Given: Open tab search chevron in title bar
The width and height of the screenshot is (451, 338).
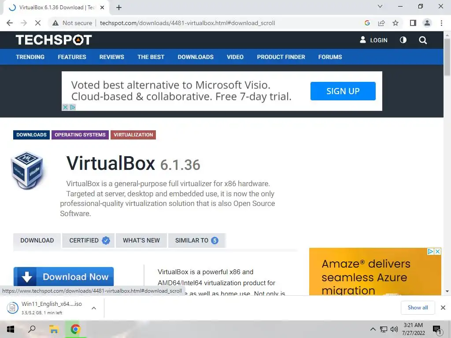Looking at the screenshot, I should tap(380, 6).
